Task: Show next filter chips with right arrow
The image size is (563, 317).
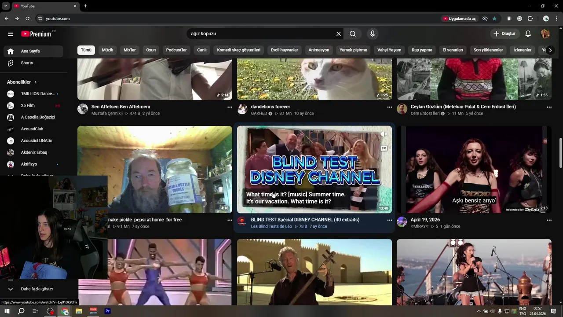Action: tap(550, 50)
